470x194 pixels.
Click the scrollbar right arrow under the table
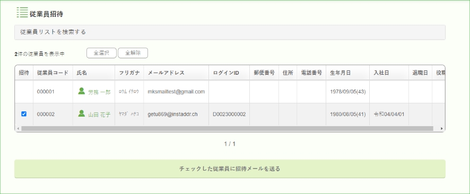pos(441,128)
